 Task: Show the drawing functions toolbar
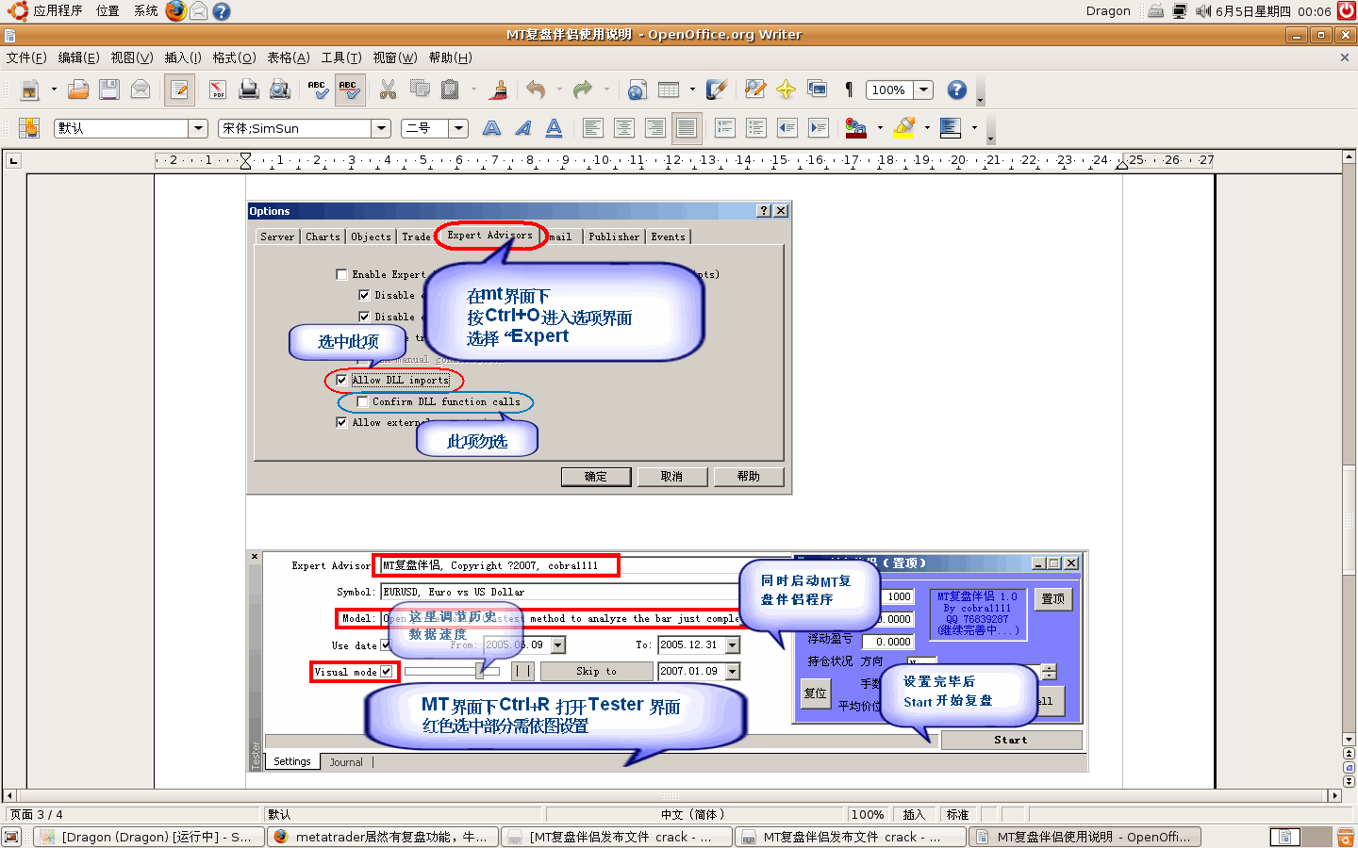pyautogui.click(x=717, y=90)
